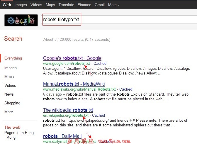Viewport: 197px width, 144px height.
Task: Click the search box containing robots filetype:txt
Action: tap(117, 20)
